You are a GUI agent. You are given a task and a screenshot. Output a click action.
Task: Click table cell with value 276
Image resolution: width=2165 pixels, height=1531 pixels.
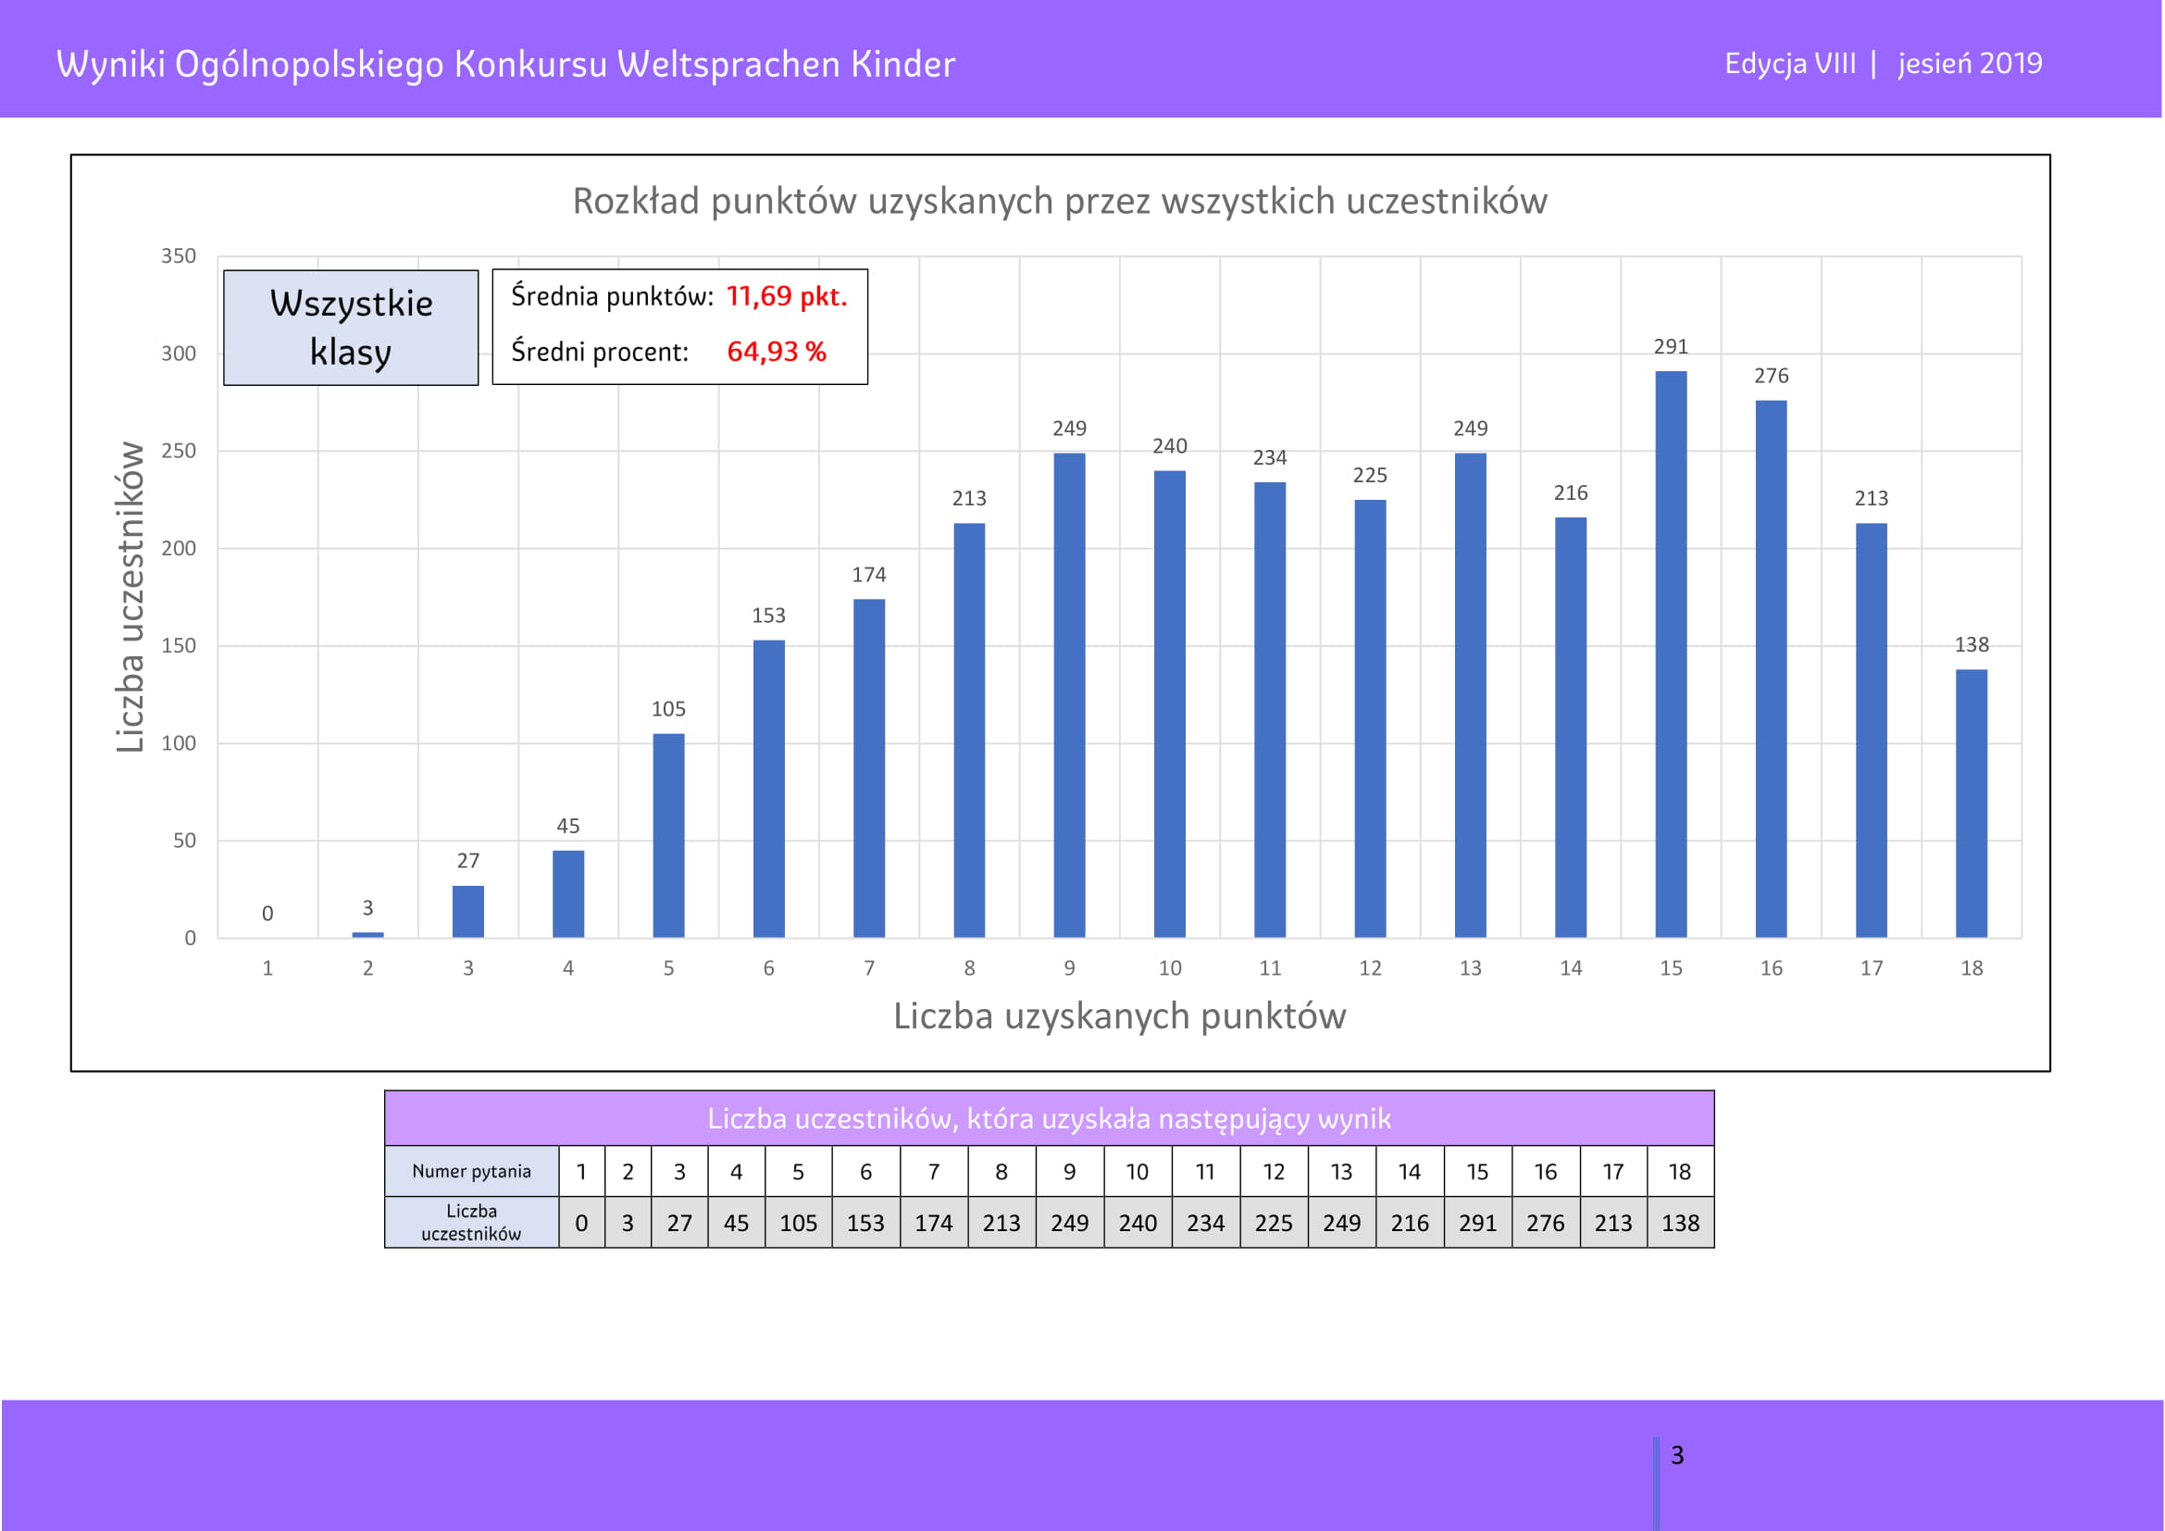(1546, 1223)
